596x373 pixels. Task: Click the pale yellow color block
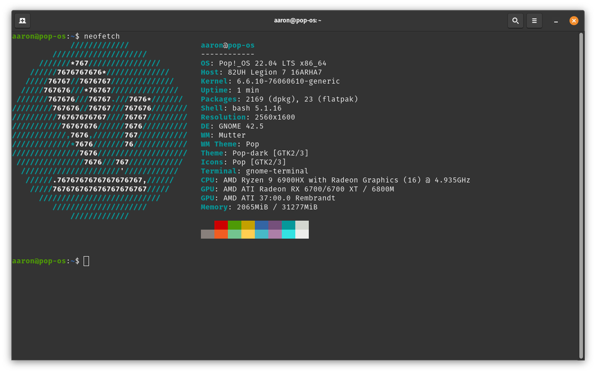click(248, 234)
